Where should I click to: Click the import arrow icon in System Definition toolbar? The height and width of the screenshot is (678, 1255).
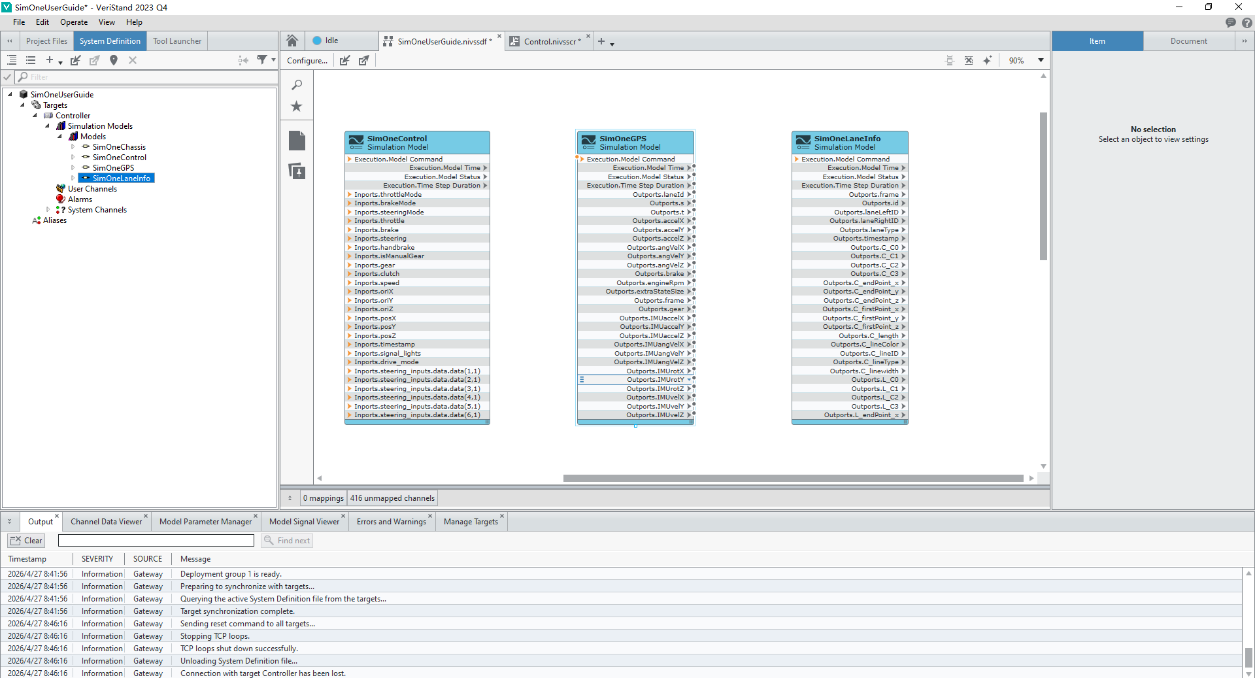coord(76,60)
